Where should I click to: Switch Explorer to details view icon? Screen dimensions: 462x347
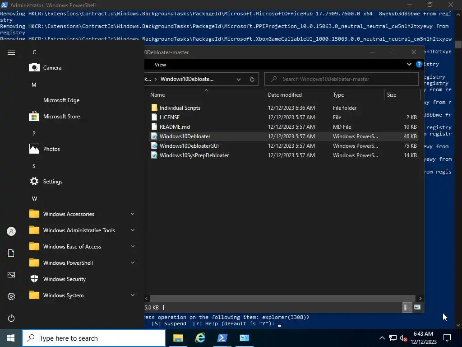[x=407, y=307]
